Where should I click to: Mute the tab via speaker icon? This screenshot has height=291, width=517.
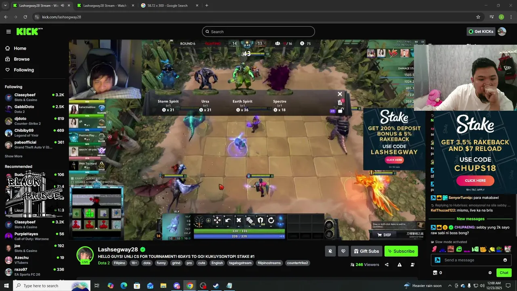62,6
